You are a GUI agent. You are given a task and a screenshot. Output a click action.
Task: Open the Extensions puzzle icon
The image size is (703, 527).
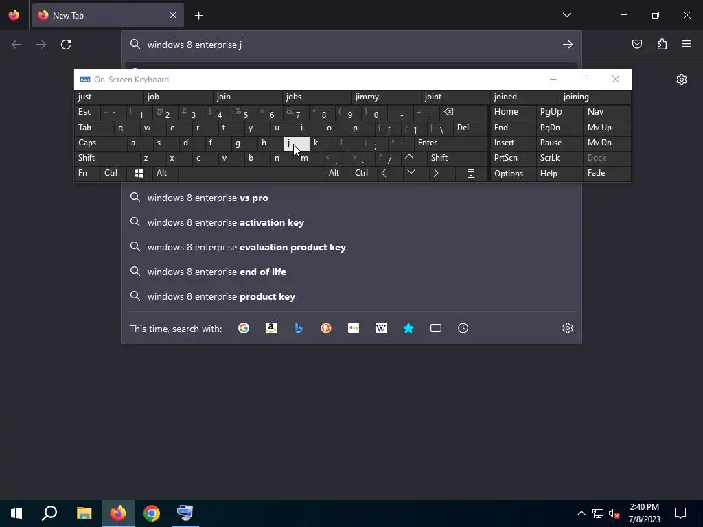coord(662,44)
